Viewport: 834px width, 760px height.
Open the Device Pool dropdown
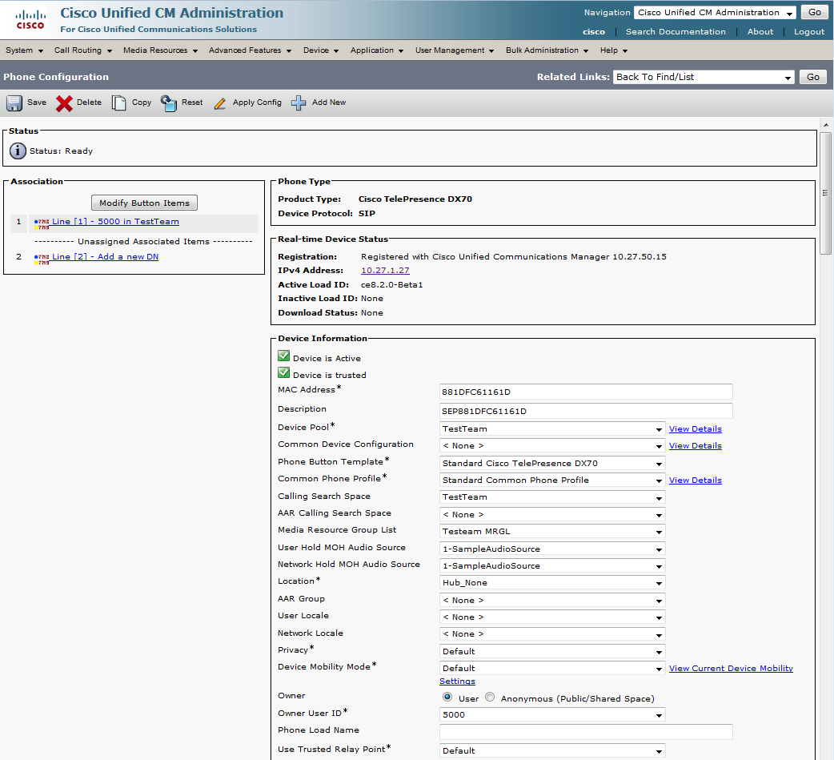coord(552,429)
